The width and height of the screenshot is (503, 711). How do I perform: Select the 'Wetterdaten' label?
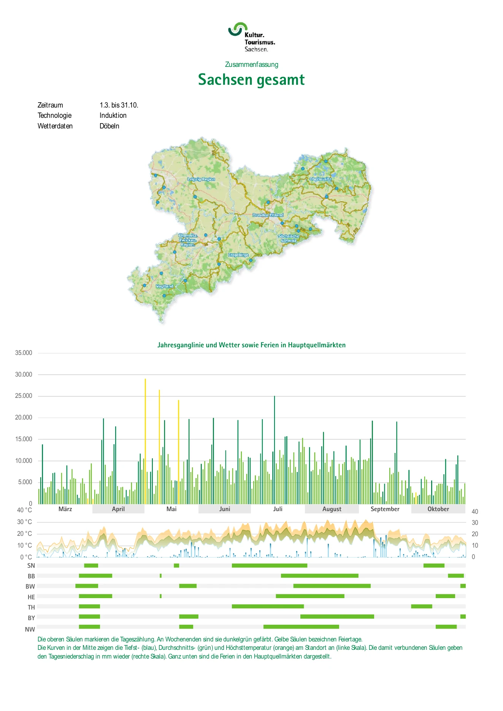[55, 126]
